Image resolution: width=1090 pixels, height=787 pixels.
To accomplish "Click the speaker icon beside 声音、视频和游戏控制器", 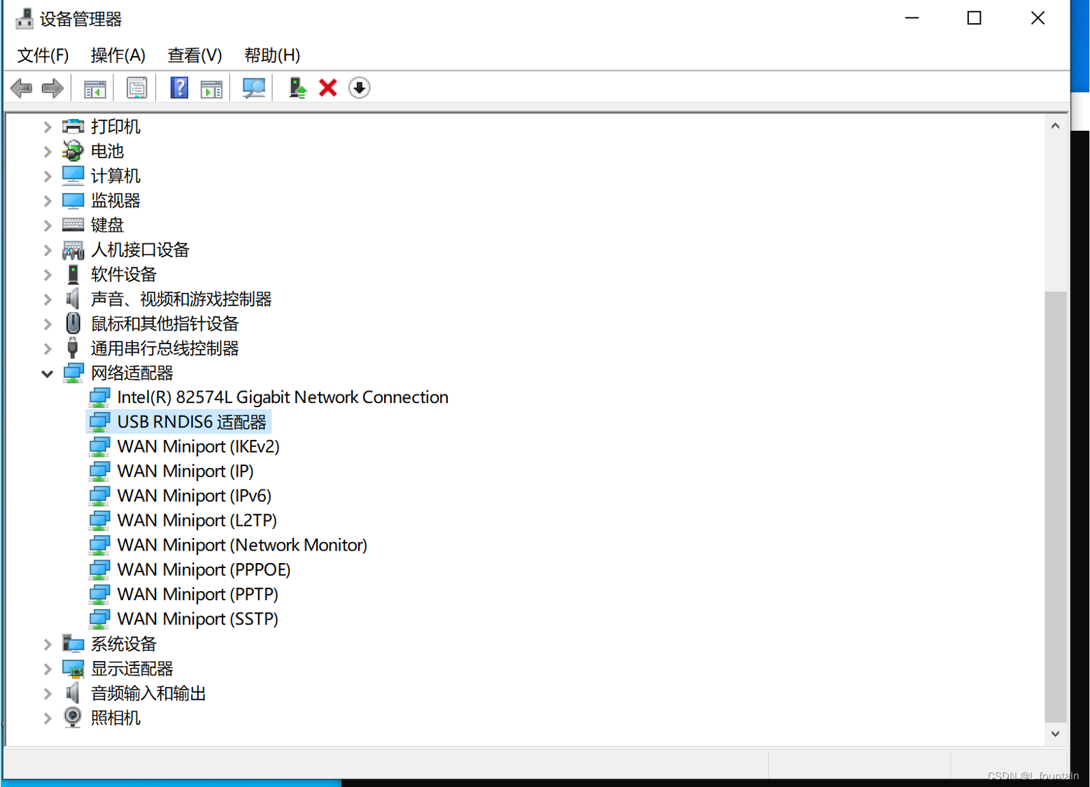I will point(72,299).
